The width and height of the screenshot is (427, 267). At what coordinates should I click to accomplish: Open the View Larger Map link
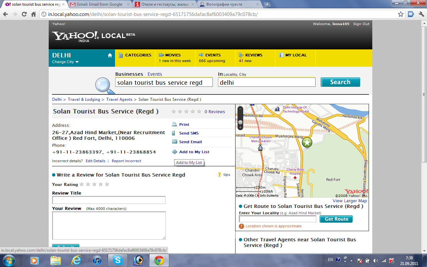[350, 201]
